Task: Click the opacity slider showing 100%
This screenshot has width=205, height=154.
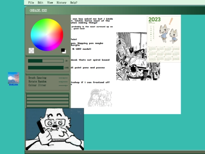Action: click(x=46, y=68)
